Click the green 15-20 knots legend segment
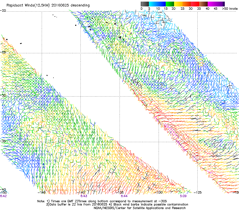Screen dimensions: 239x210 (170, 4)
